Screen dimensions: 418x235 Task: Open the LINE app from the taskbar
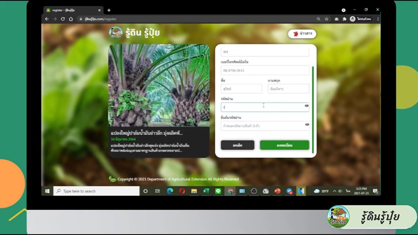218,191
